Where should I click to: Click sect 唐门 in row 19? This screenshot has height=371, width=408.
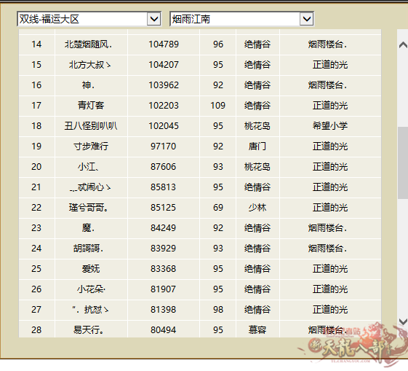(x=257, y=147)
